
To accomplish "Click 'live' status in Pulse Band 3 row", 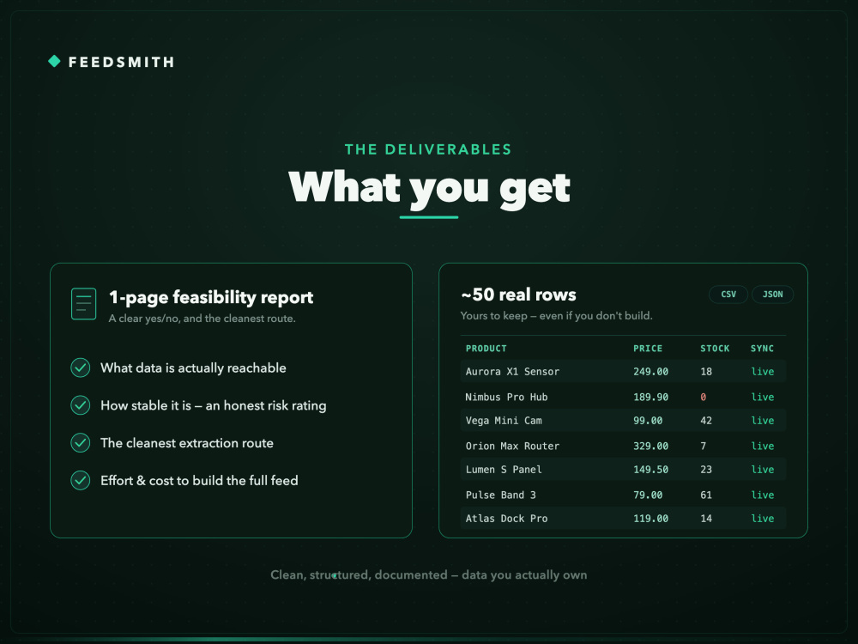I will coord(762,495).
